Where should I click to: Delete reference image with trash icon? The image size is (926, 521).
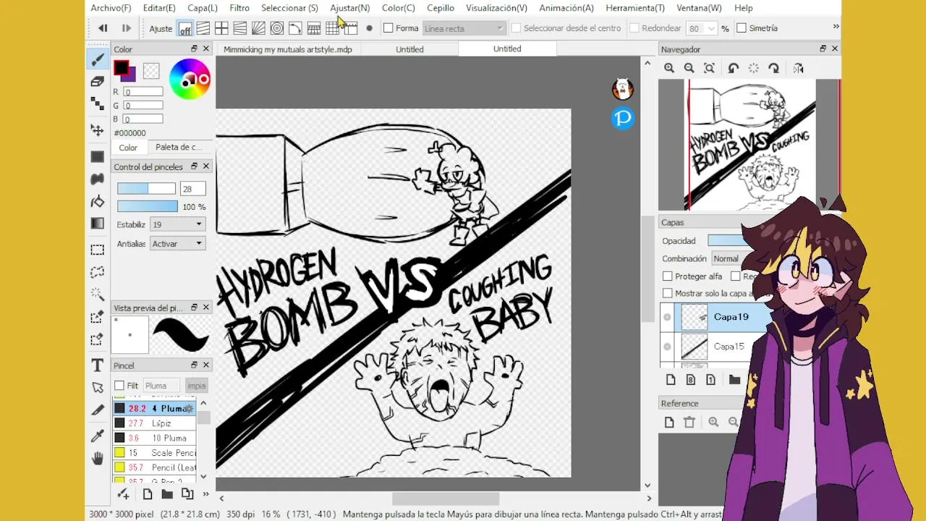click(x=689, y=422)
